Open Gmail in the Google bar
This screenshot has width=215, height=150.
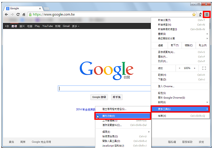pyautogui.click(x=66, y=26)
